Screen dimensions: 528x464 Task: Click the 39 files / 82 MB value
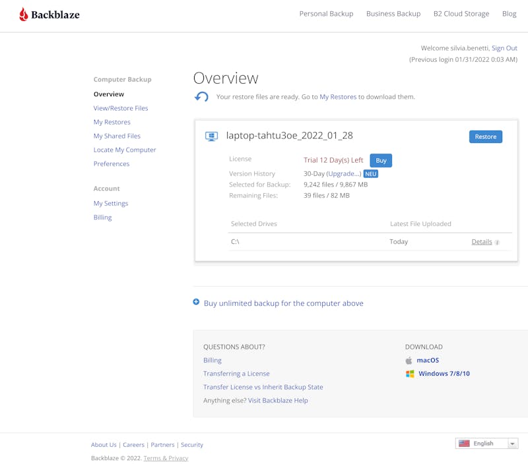[326, 195]
